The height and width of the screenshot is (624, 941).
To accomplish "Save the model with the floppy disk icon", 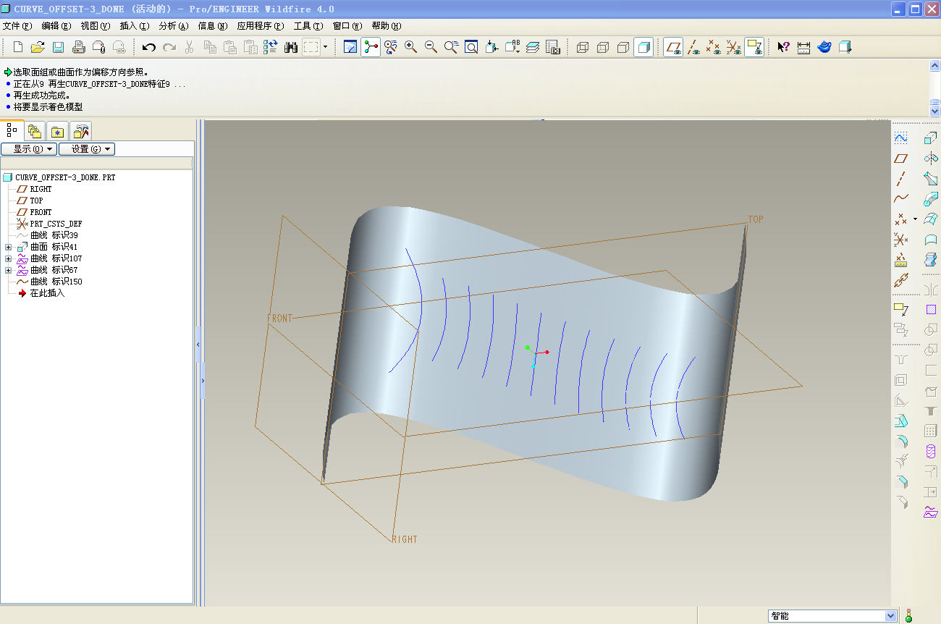I will (58, 47).
